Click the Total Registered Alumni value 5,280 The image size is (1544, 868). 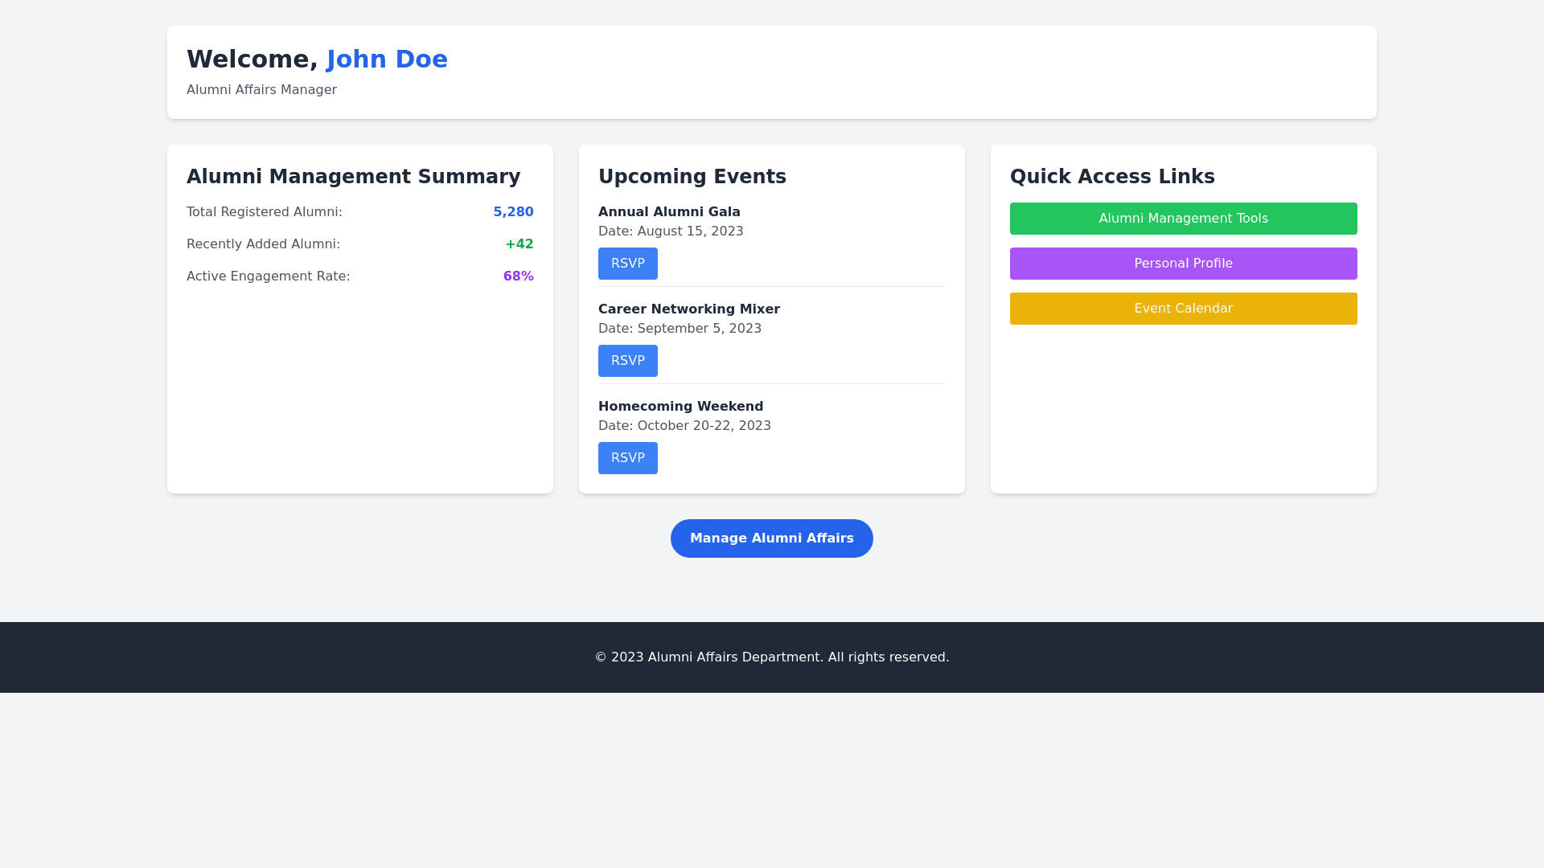(513, 212)
